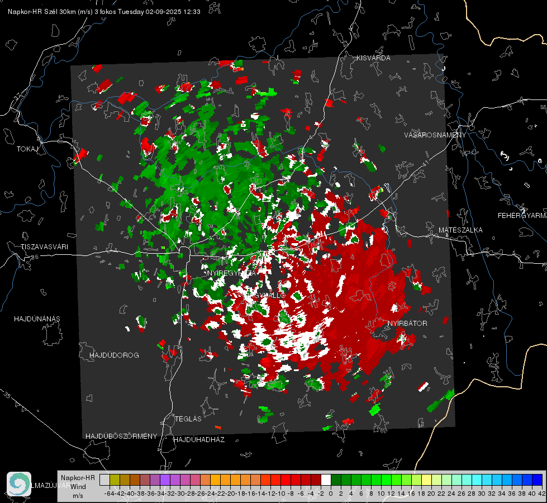Click the NYÍREGYHÁZA city label
Image resolution: width=547 pixels, height=503 pixels.
coord(232,273)
